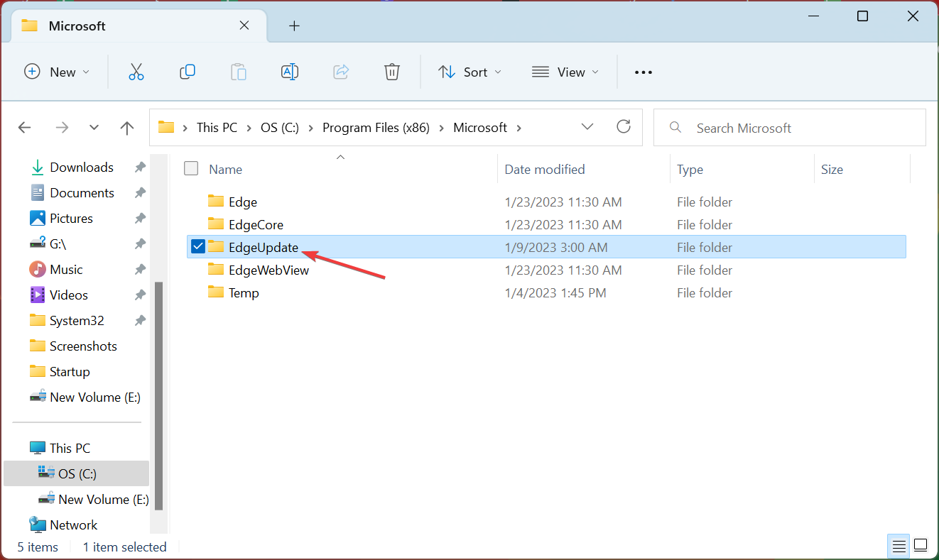Viewport: 939px width, 560px height.
Task: Open the See more ellipsis menu
Action: (x=643, y=72)
